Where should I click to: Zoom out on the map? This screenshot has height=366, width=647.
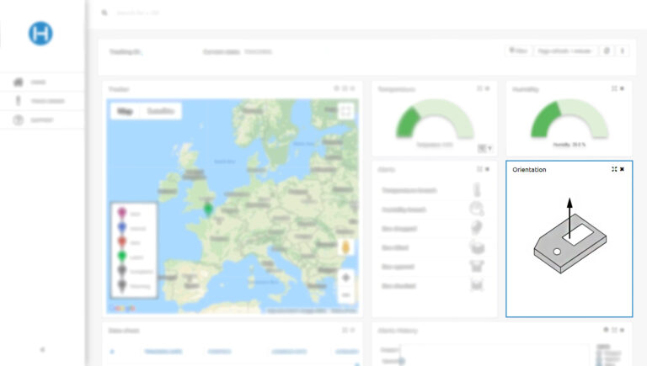point(345,294)
